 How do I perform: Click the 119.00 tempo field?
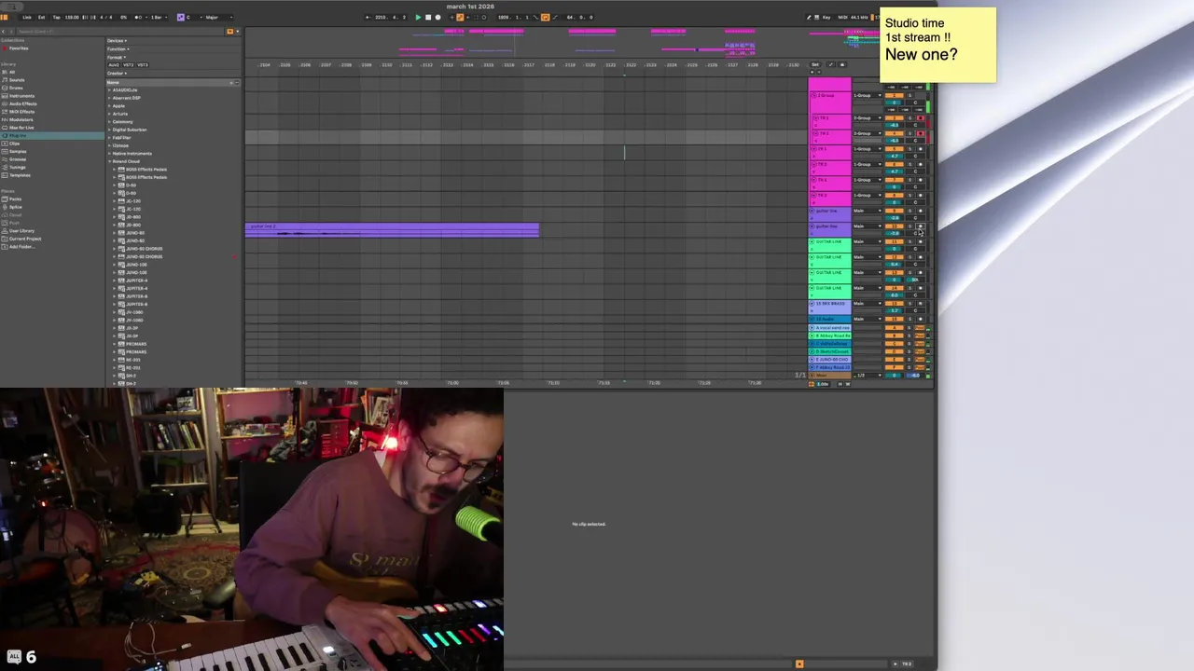(x=72, y=17)
